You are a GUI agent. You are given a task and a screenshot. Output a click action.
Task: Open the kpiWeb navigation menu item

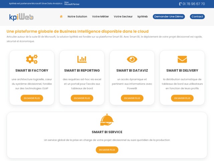(x=142, y=16)
